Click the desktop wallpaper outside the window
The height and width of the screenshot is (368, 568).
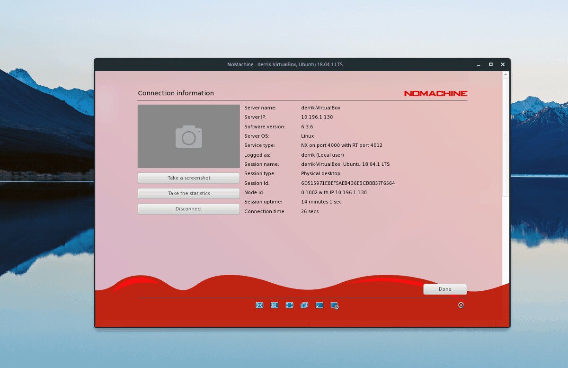[47, 189]
